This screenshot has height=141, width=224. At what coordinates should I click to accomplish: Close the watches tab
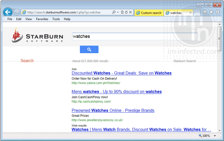(190, 13)
